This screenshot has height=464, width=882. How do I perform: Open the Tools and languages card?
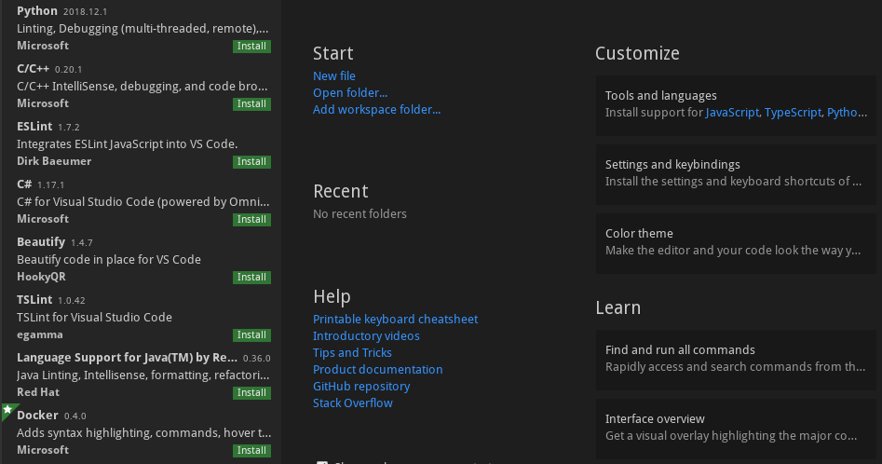coord(736,105)
